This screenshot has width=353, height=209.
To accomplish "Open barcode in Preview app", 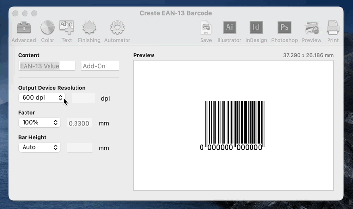I will pos(312,31).
